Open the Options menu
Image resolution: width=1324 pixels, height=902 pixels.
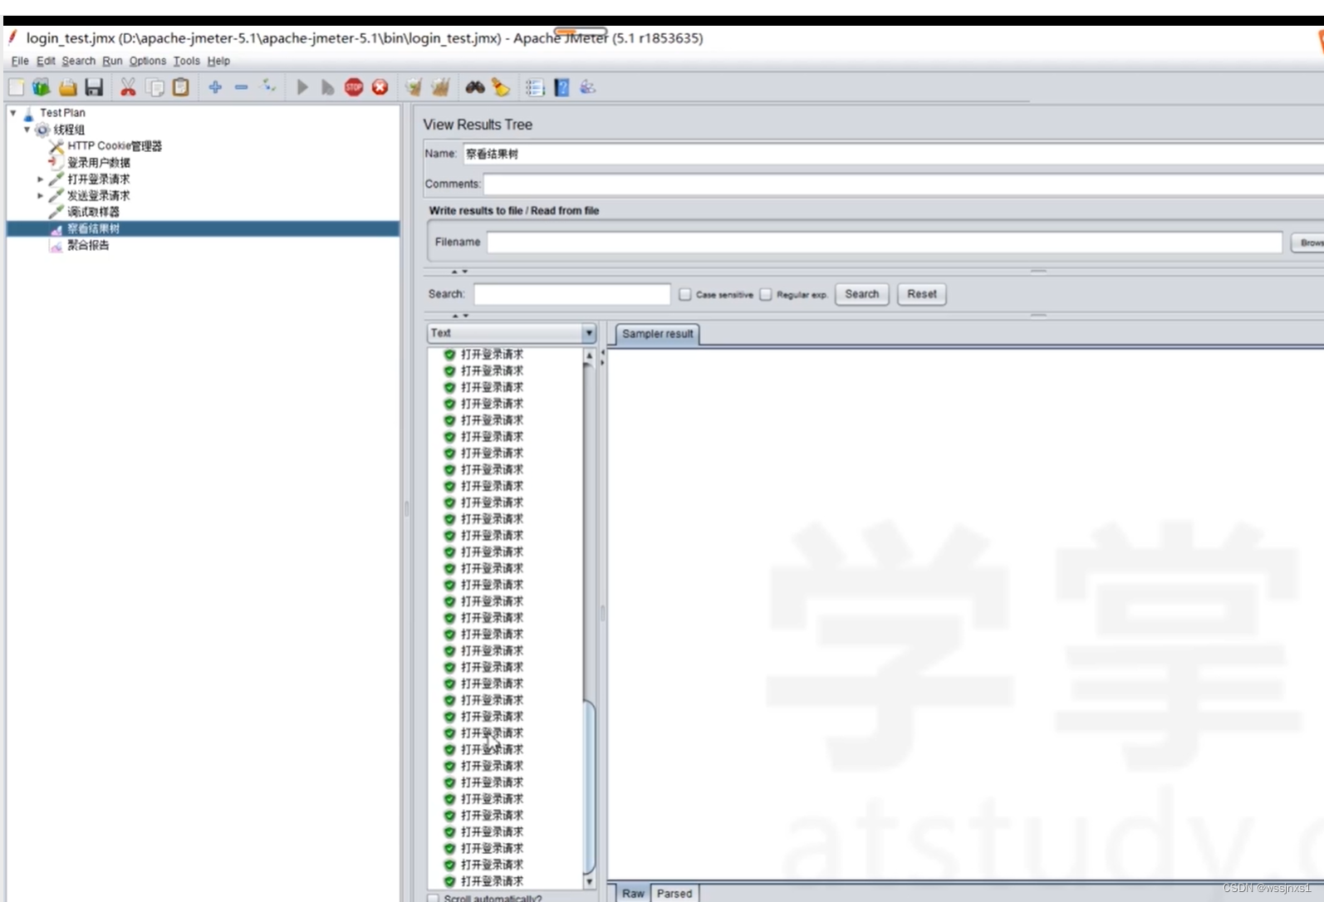(x=147, y=61)
